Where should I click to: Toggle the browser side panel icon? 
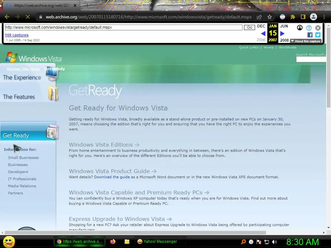[303, 17]
